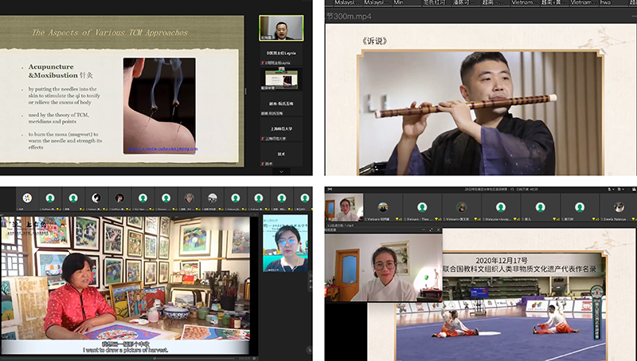This screenshot has height=361, width=637.
Task: Select the Sheela Natarya participant avatar
Action: coord(618,207)
